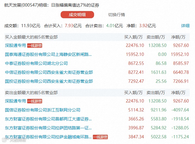The height and width of the screenshot is (144, 195).
Task: Open 中泰证券股份有限公司湖北分公司 link
Action: [x=36, y=63]
